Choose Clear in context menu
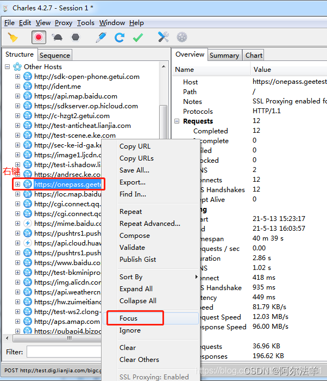327x381 pixels. (x=128, y=347)
